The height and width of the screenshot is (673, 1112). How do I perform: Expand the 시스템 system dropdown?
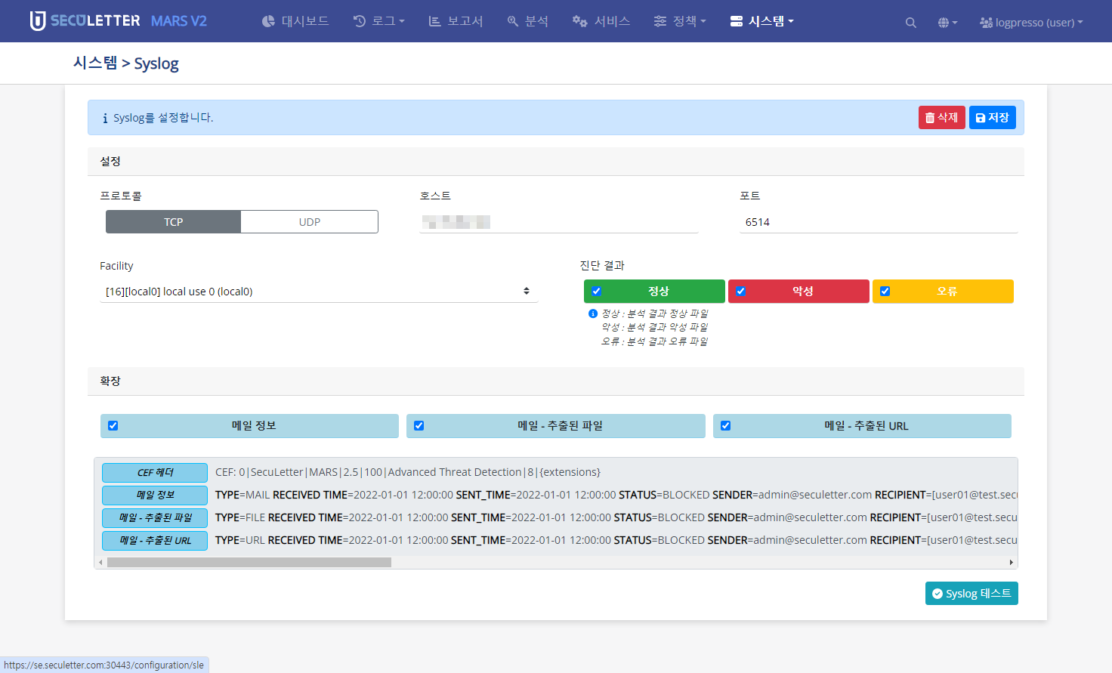[x=762, y=21]
